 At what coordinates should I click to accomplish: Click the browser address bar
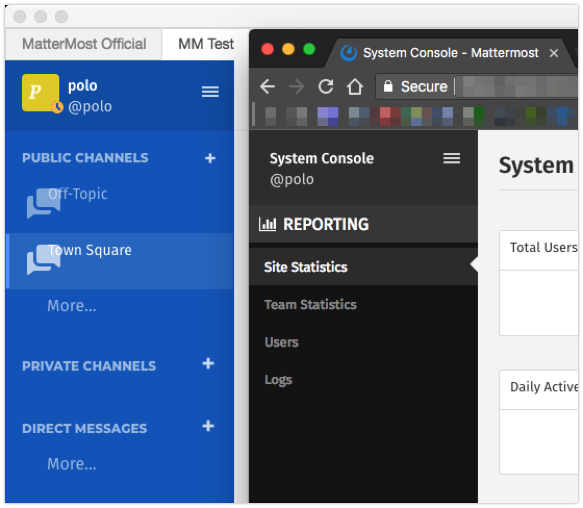pyautogui.click(x=477, y=86)
